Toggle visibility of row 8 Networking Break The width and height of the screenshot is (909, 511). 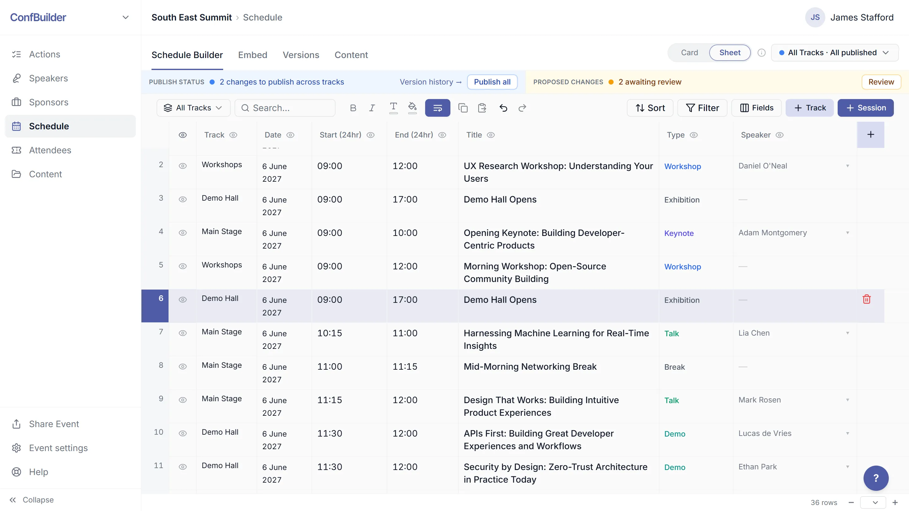[182, 367]
